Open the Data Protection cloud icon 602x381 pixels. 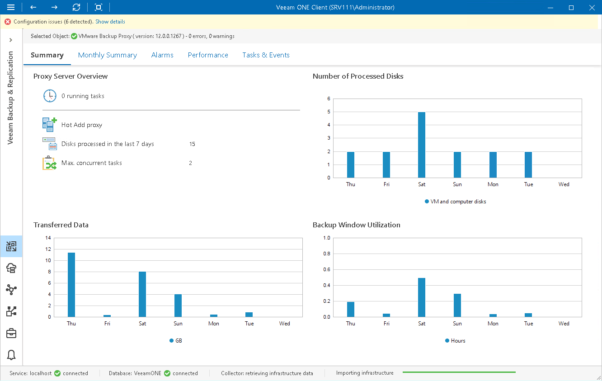coord(11,268)
